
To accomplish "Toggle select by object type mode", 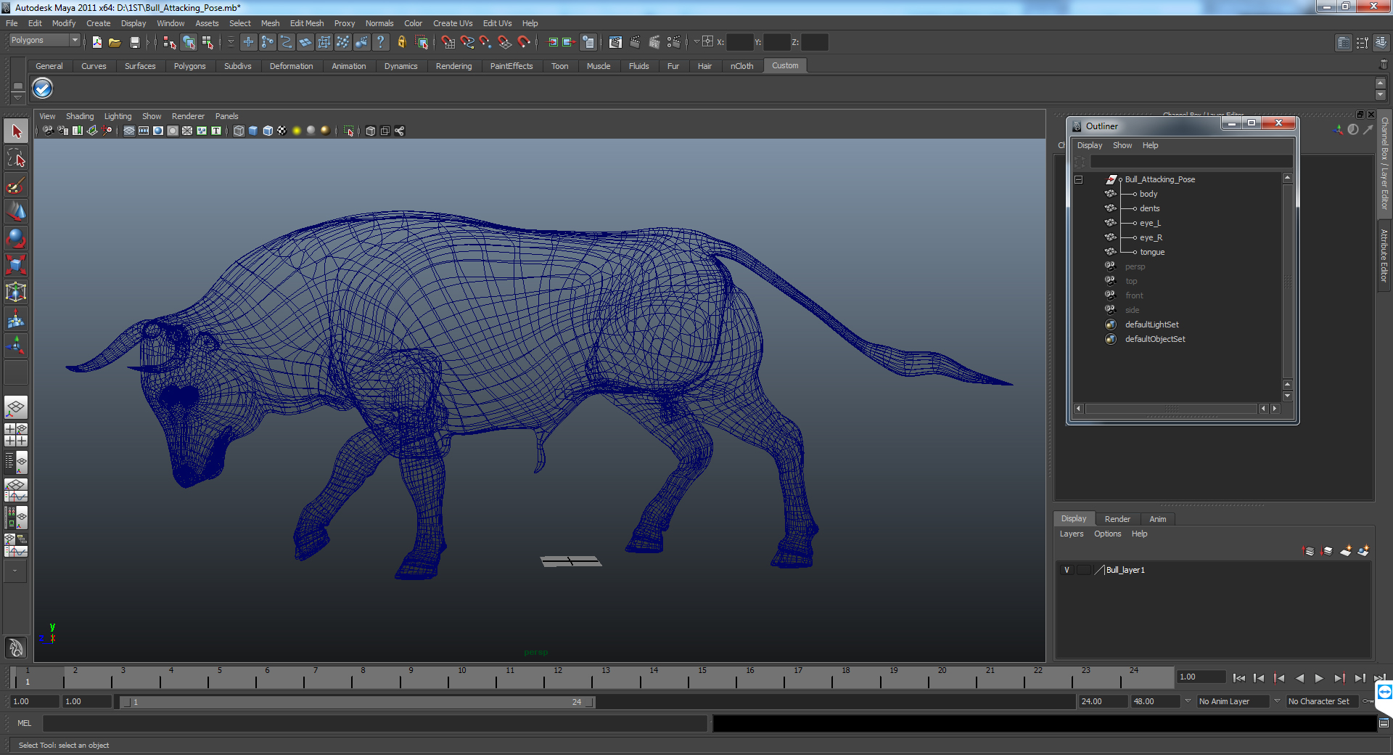I will [x=189, y=43].
